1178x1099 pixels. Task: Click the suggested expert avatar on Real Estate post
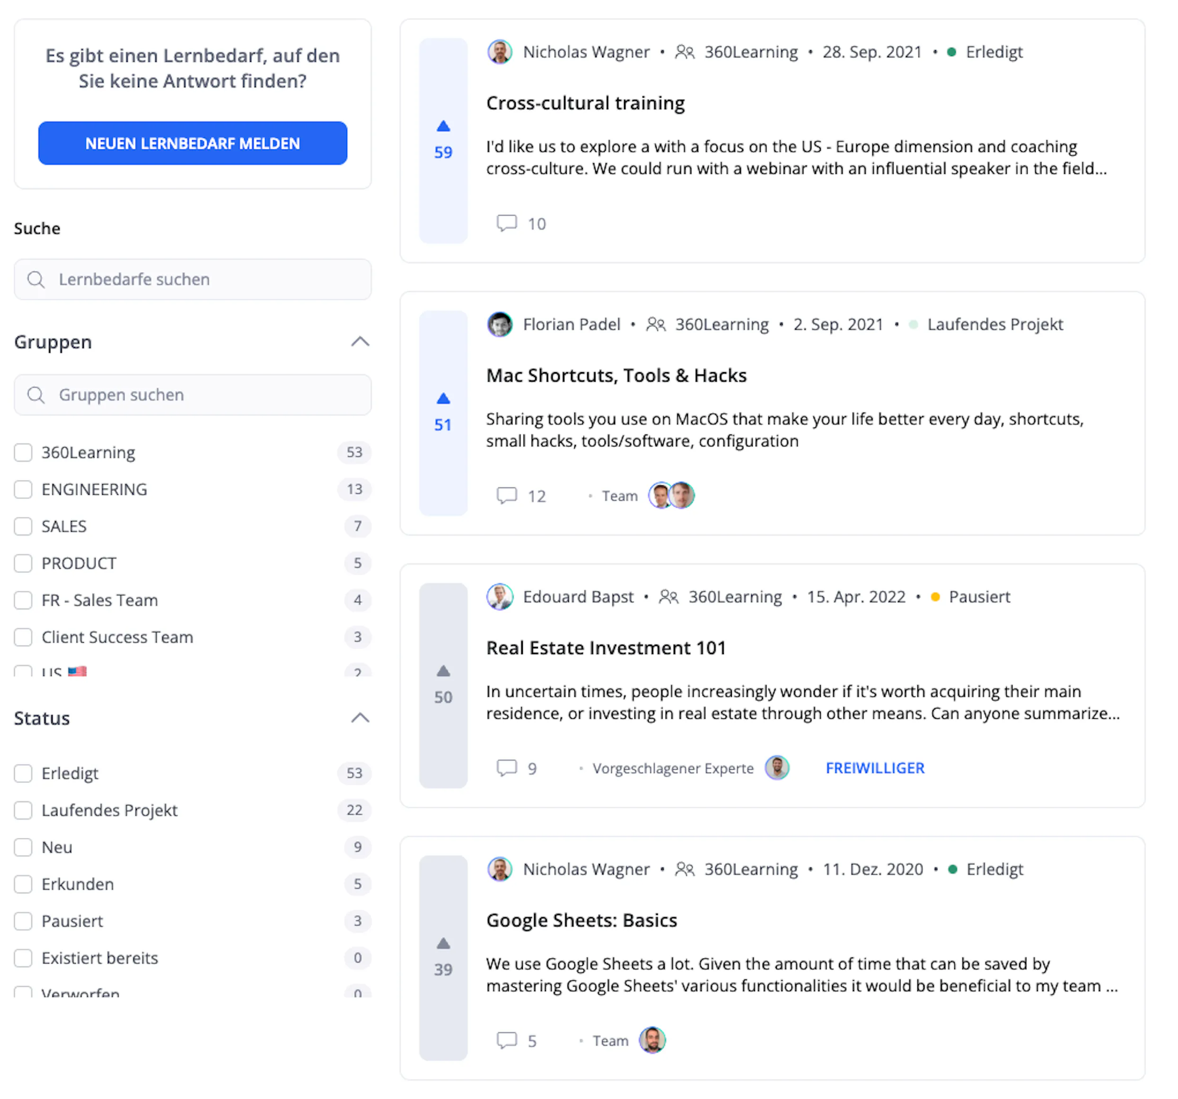coord(777,768)
